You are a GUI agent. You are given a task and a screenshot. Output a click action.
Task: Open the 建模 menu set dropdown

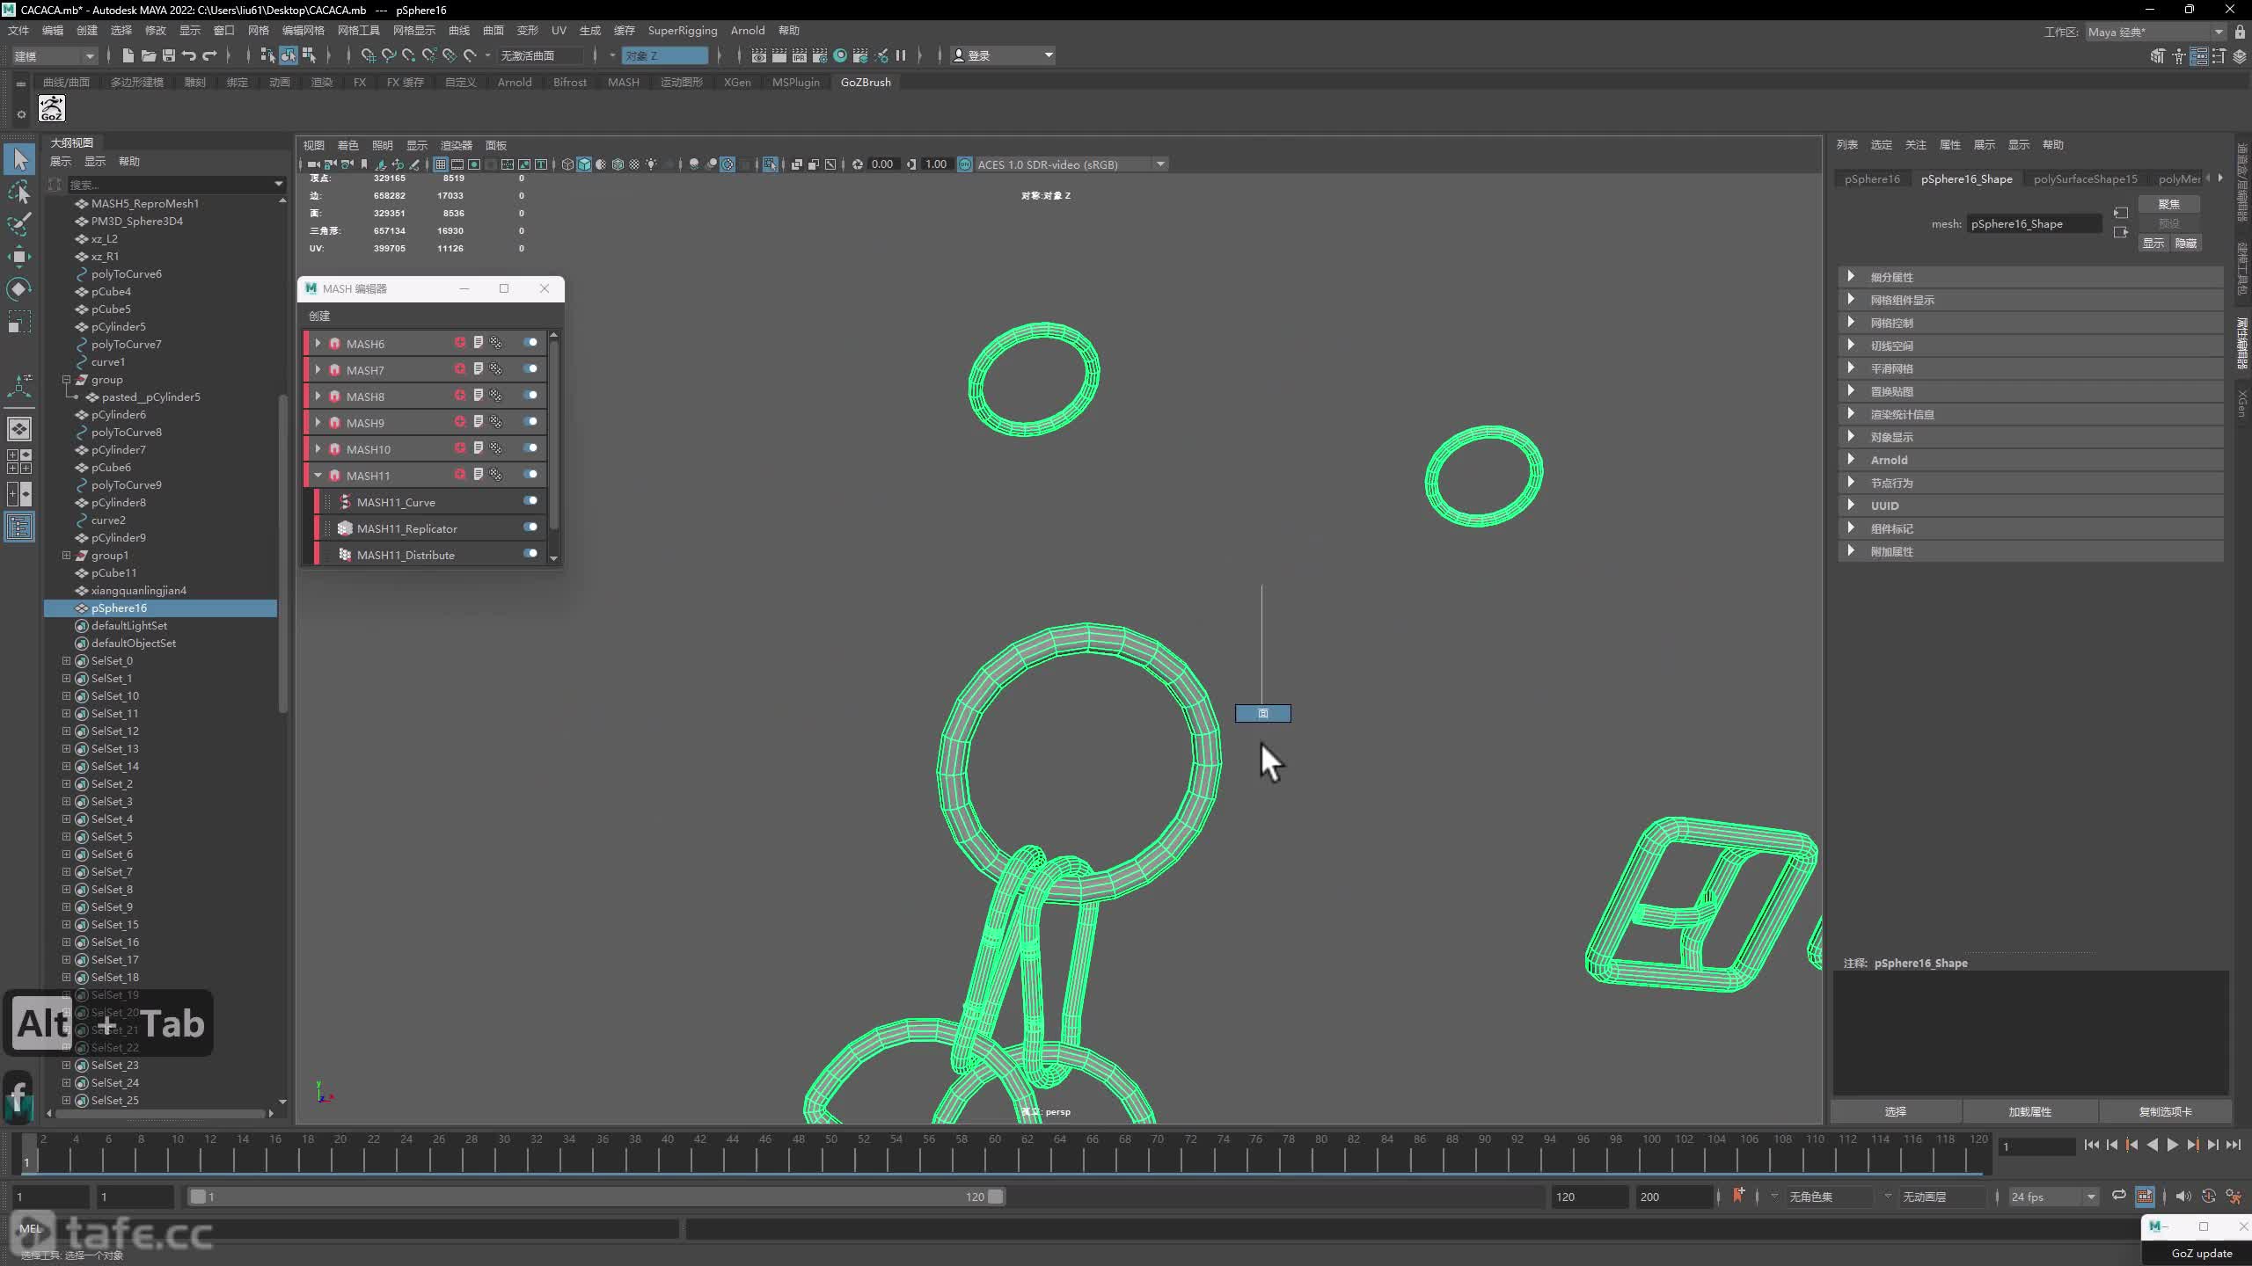pos(54,55)
